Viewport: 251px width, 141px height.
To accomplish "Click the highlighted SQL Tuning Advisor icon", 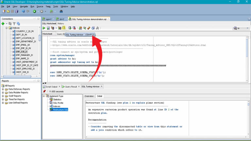I will click(64, 28).
